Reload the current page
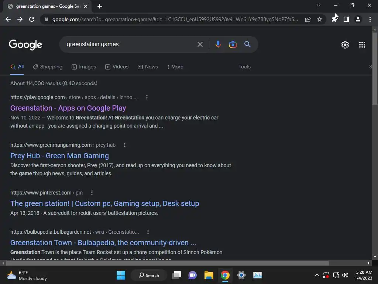The height and width of the screenshot is (284, 378). point(32,19)
